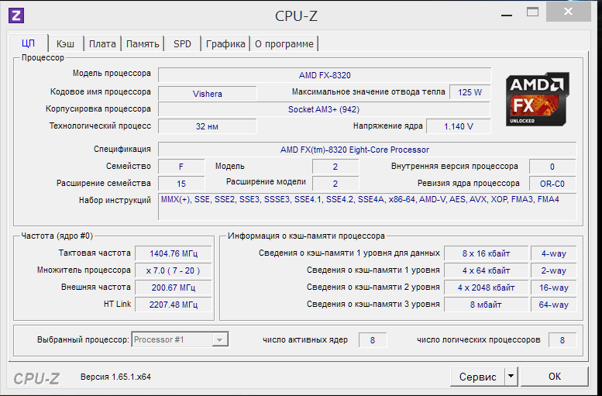The height and width of the screenshot is (396, 602).
Task: Go to the Память tab
Action: coord(143,44)
